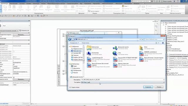
Task: Click Revit Window tool (Окно) in ribbon
Action: point(14,8)
